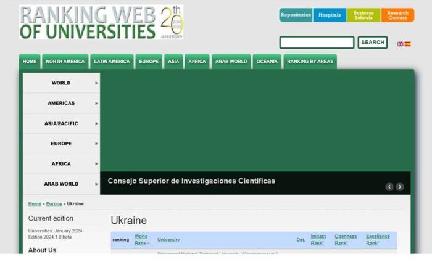
Task: Open the OCEANIA tab
Action: click(x=267, y=62)
